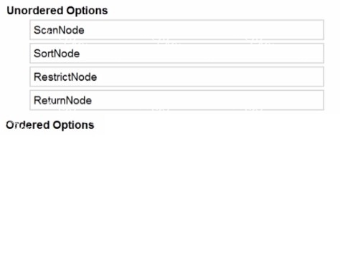340x276 pixels.
Task: Select the ReturnNode option box
Action: 177,100
